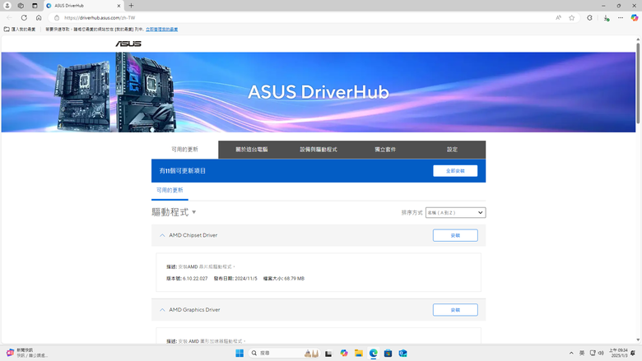642x361 pixels.
Task: Reload the page
Action: point(24,17)
